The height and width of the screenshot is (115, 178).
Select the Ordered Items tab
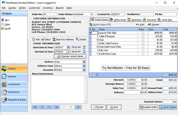point(100,20)
